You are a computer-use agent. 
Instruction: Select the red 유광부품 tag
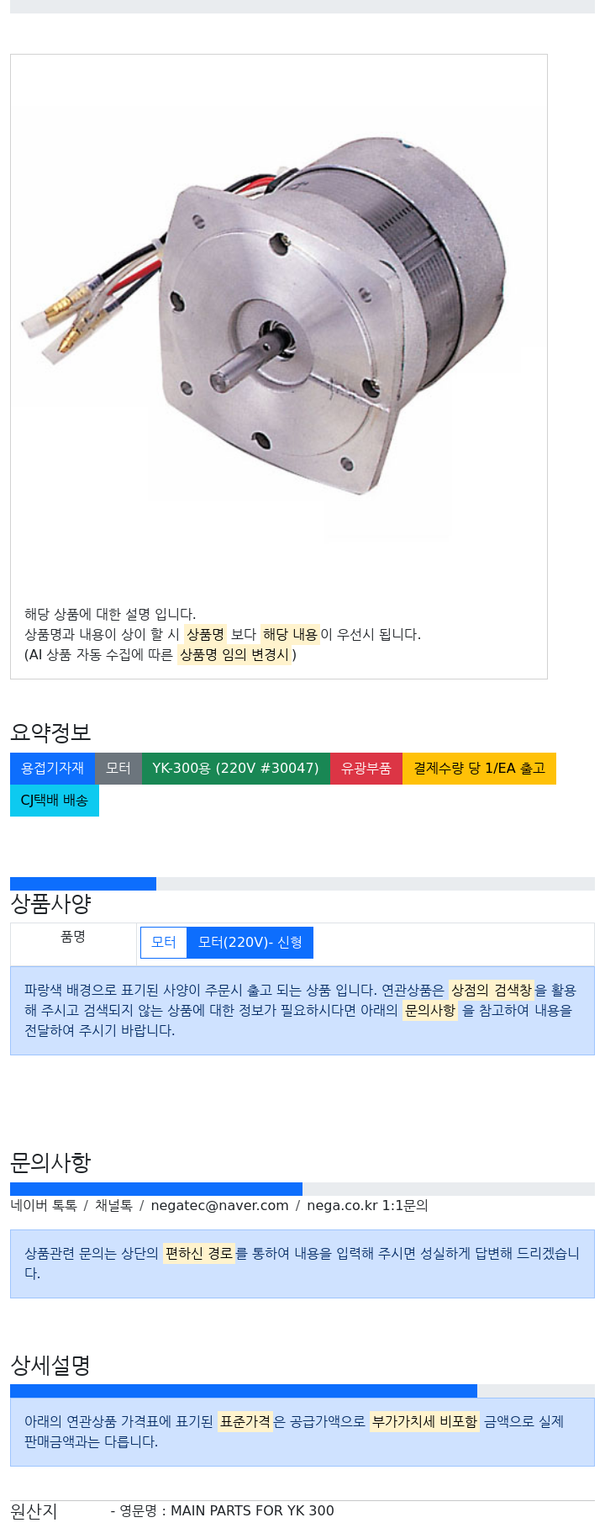[366, 769]
